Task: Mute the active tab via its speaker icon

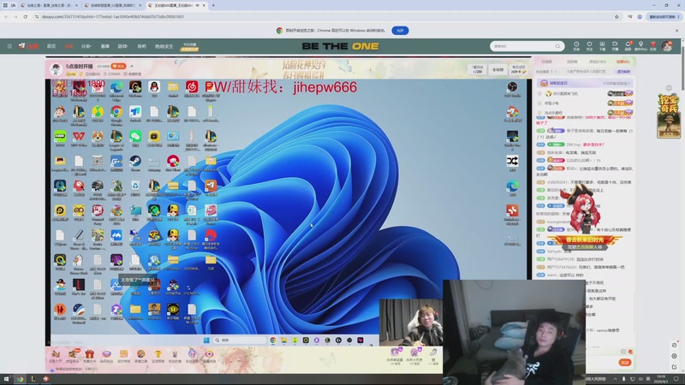Action: (x=198, y=5)
